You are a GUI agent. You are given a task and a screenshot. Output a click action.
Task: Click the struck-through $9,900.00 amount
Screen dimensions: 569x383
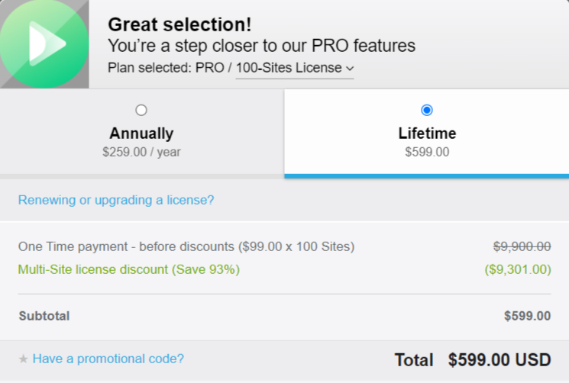(x=522, y=246)
